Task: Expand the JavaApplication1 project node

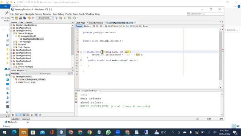Action: 12,28
